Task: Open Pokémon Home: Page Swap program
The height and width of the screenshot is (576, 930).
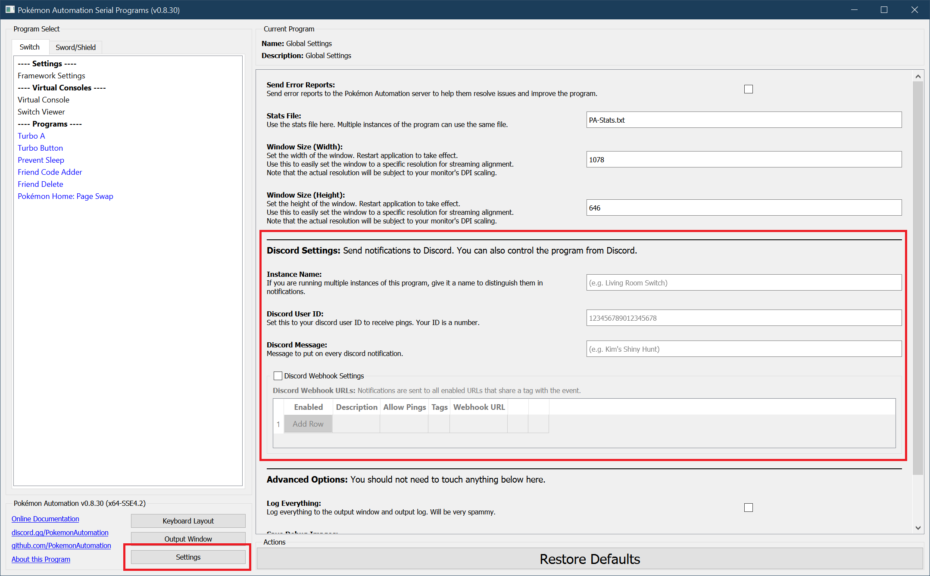Action: (x=65, y=196)
